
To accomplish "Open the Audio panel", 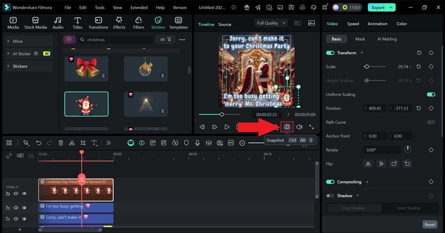I will (58, 23).
